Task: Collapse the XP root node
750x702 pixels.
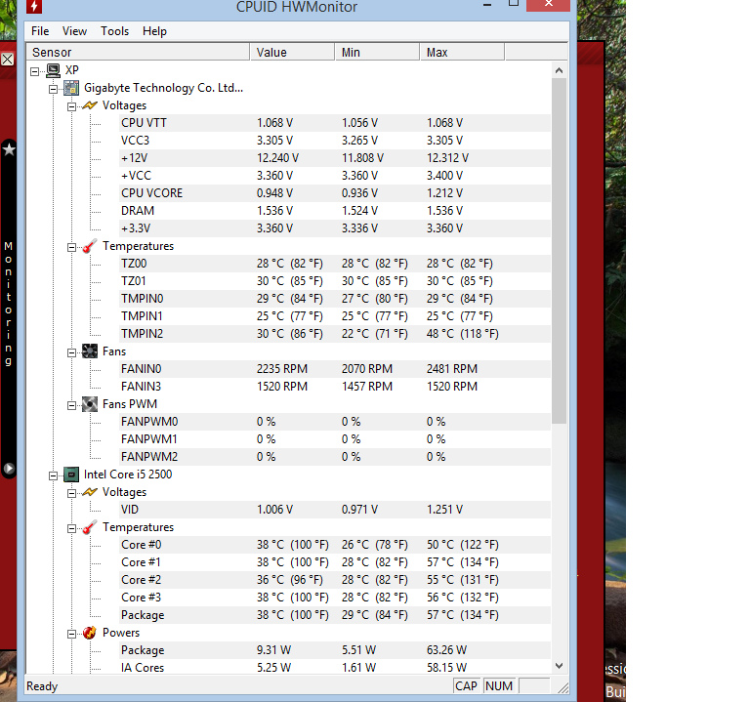Action: point(35,71)
